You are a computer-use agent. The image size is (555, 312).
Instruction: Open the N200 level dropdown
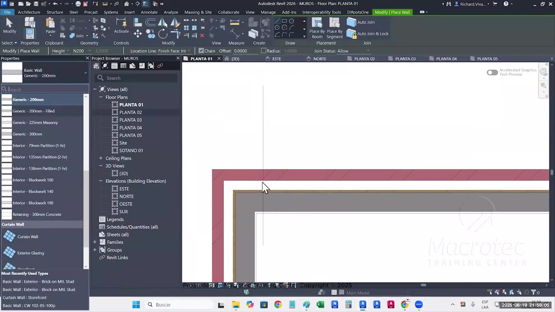click(82, 51)
